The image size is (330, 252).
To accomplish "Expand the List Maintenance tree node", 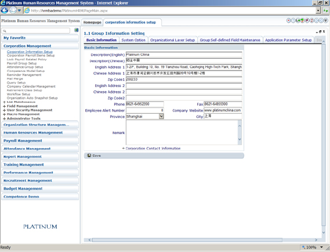I will (x=4, y=102).
